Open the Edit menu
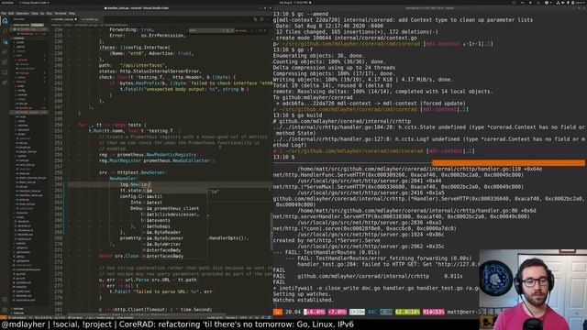 (x=11, y=13)
